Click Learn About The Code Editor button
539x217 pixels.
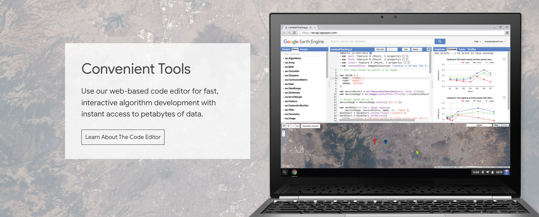tap(123, 137)
